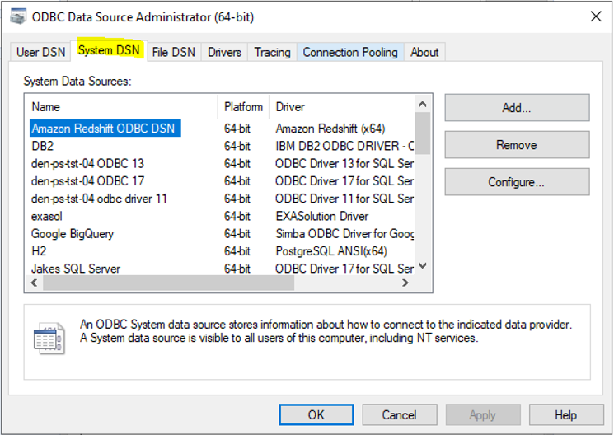The height and width of the screenshot is (435, 614).
Task: Open the Drivers tab
Action: 224,52
